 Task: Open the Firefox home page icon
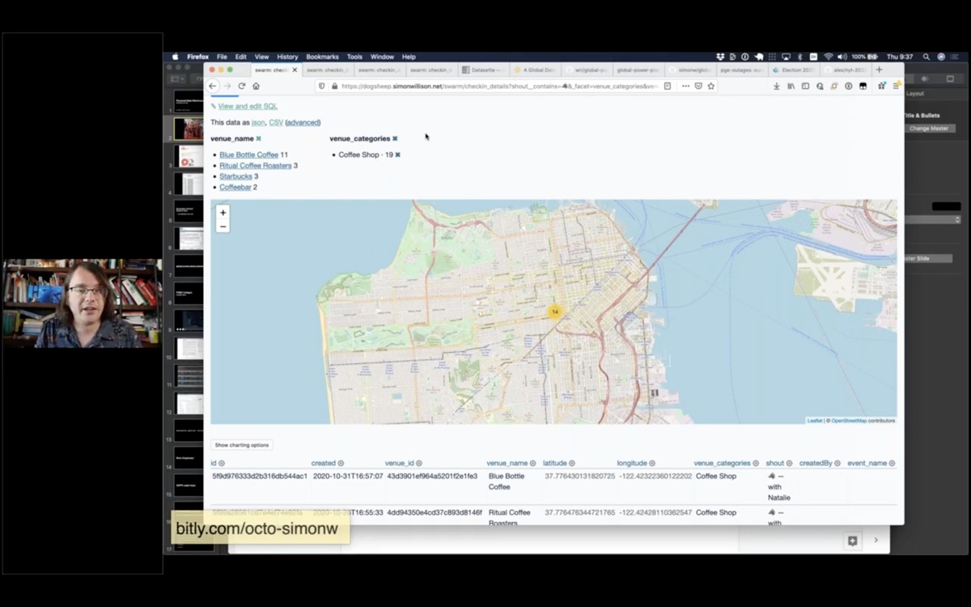[x=256, y=86]
